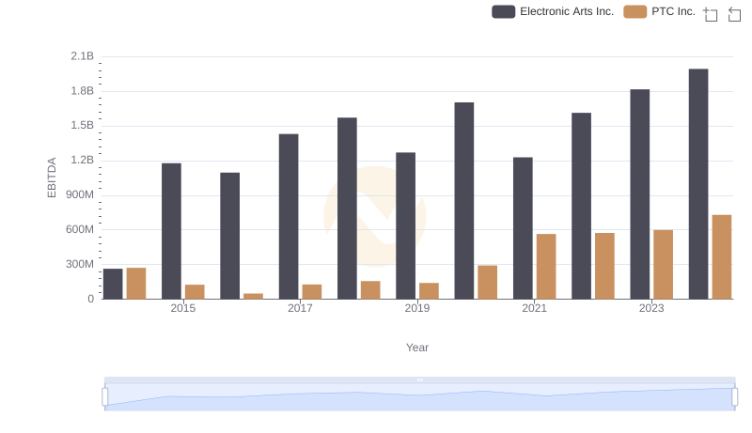
Task: Click the 2017 Electronic Arts bar
Action: click(289, 216)
